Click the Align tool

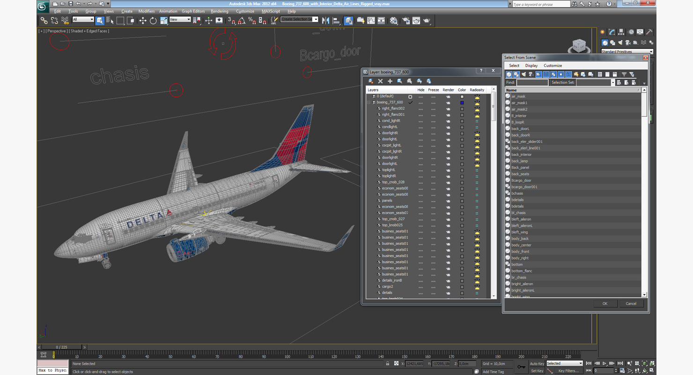[x=336, y=21]
